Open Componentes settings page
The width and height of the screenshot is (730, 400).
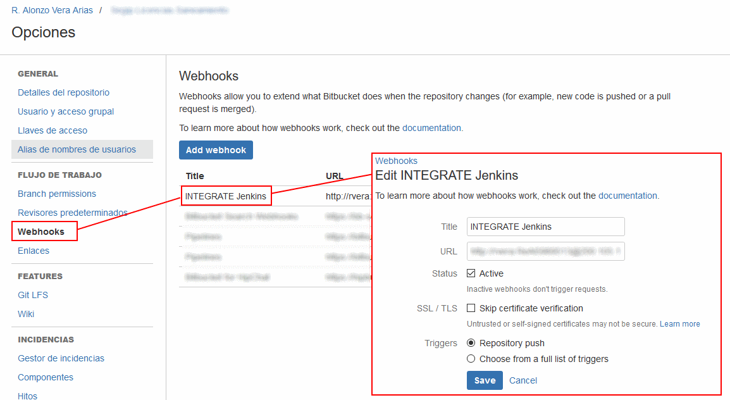tap(46, 378)
